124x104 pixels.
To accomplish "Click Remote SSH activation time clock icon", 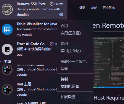I will click(52, 4).
